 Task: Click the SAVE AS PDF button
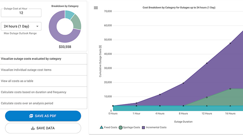point(43,116)
